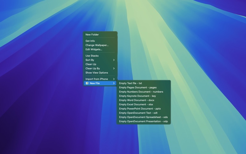Viewport: 246px width, 154px height.
Task: Expand the Clean Up By submenu arrow
Action: (114, 68)
